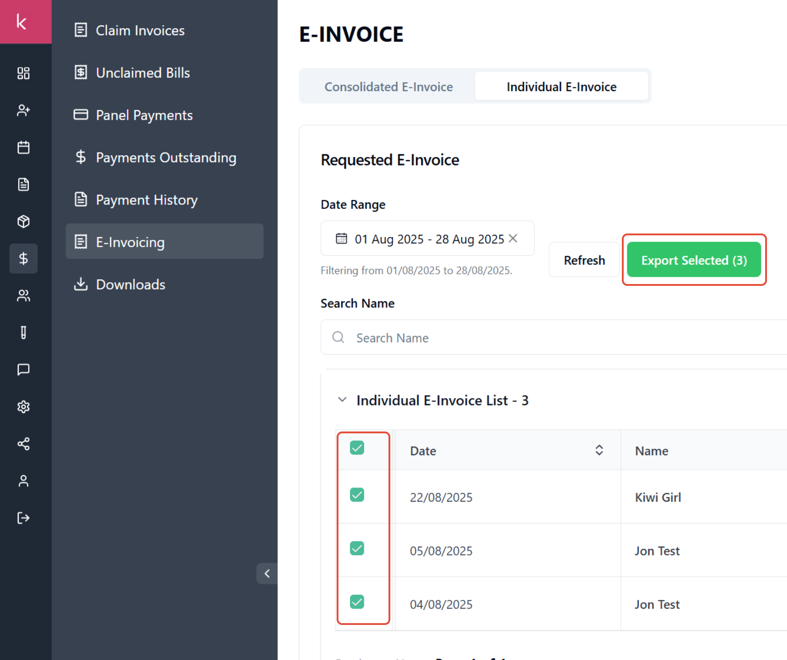The height and width of the screenshot is (660, 787).
Task: Click the Refresh button
Action: [584, 260]
